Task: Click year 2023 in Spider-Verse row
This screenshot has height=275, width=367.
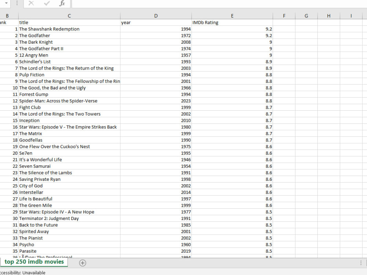Action: [156, 101]
